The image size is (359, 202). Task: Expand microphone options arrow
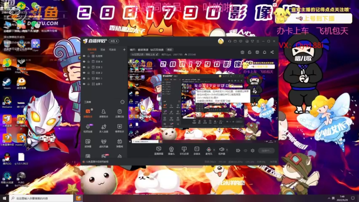point(214,150)
